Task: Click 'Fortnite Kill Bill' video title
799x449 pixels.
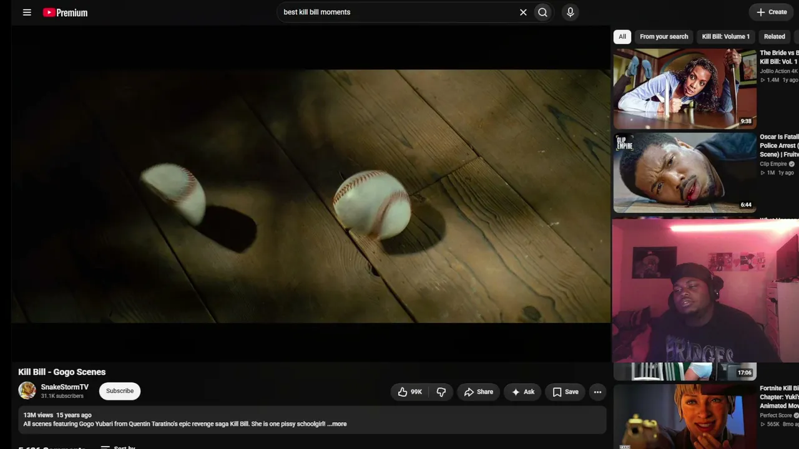Action: pyautogui.click(x=779, y=397)
